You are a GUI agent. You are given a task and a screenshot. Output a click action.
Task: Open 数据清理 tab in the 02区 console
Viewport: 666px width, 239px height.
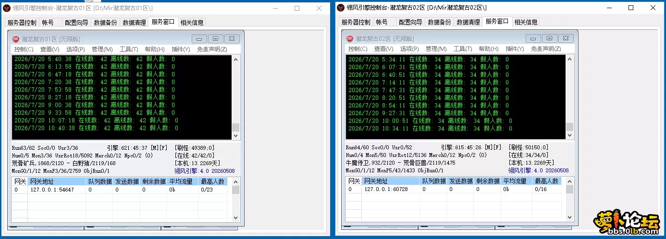point(469,22)
